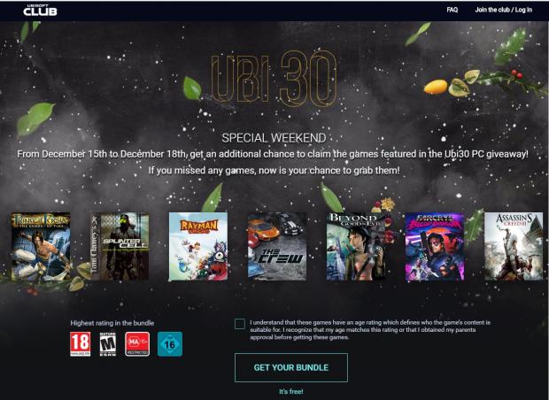Select the Far Cry 3 Blood Dragon cover
Viewport: 549px width, 400px height.
point(435,246)
